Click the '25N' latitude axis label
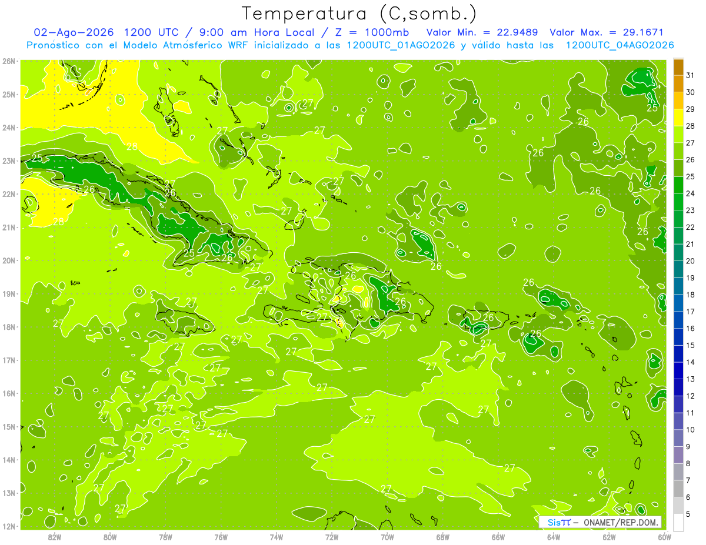This screenshot has height=545, width=706. [9, 94]
